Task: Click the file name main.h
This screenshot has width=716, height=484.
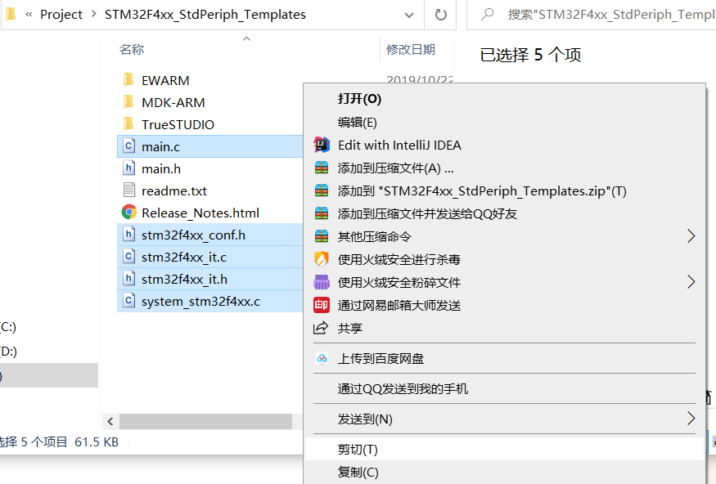Action: (x=161, y=168)
